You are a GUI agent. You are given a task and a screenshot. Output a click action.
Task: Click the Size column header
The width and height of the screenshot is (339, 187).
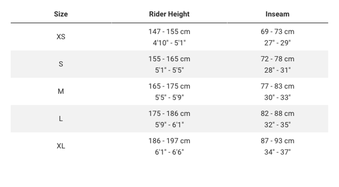(x=61, y=14)
